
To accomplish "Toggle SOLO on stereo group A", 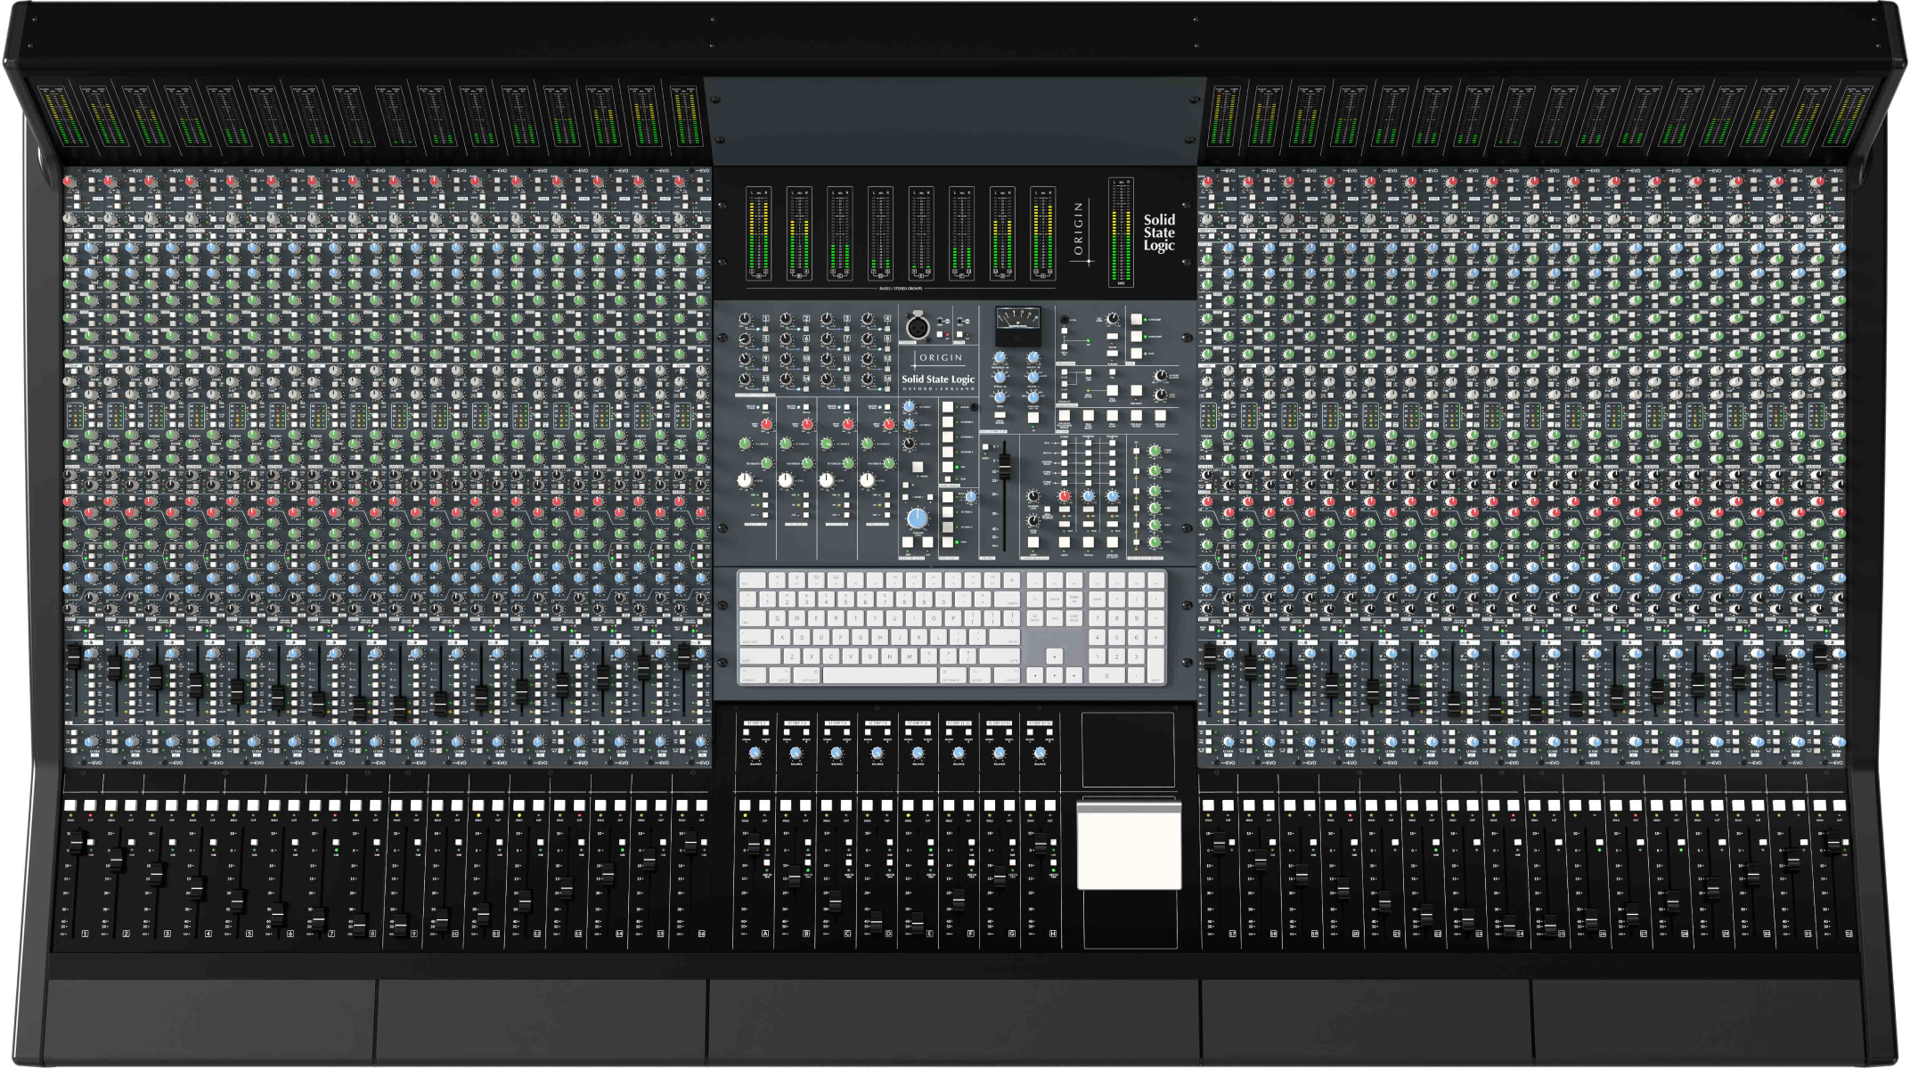I will [x=745, y=805].
